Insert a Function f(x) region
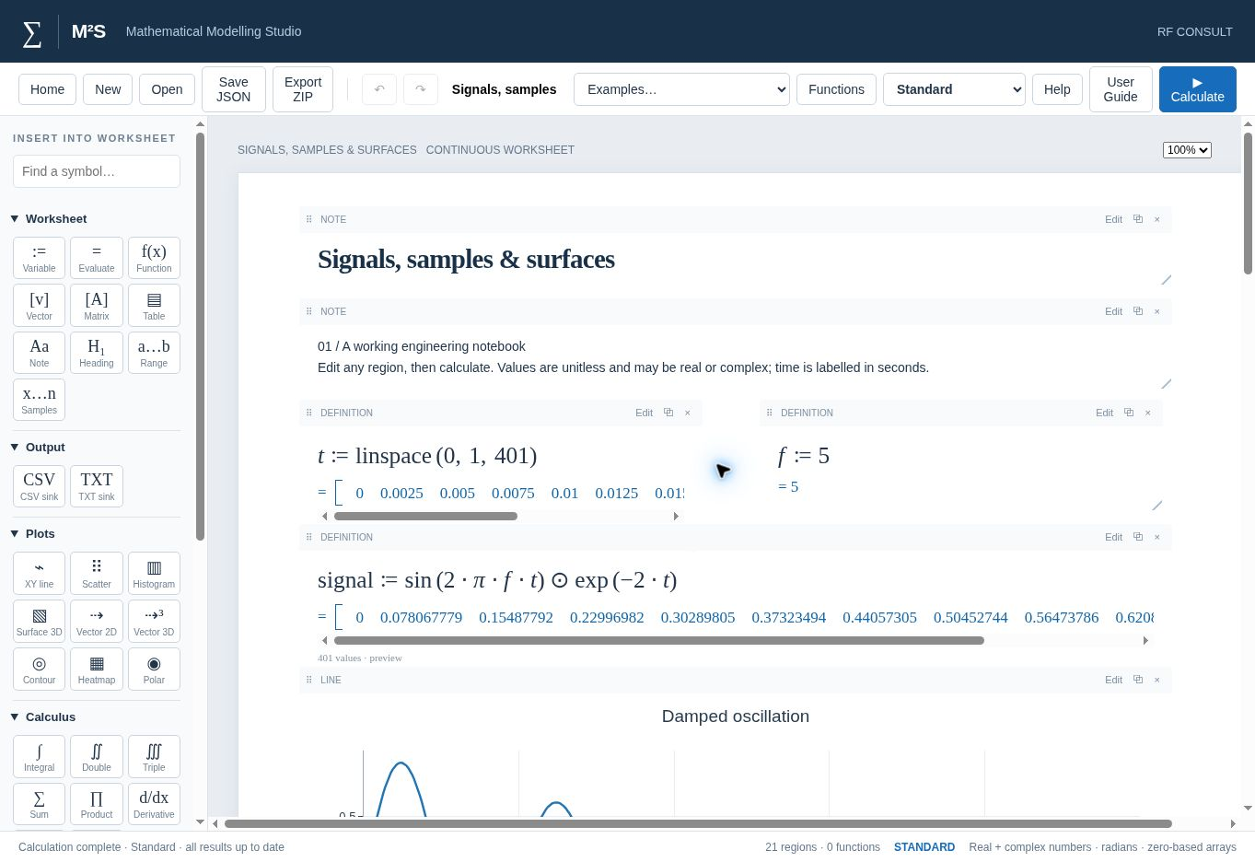The width and height of the screenshot is (1255, 862). click(154, 257)
